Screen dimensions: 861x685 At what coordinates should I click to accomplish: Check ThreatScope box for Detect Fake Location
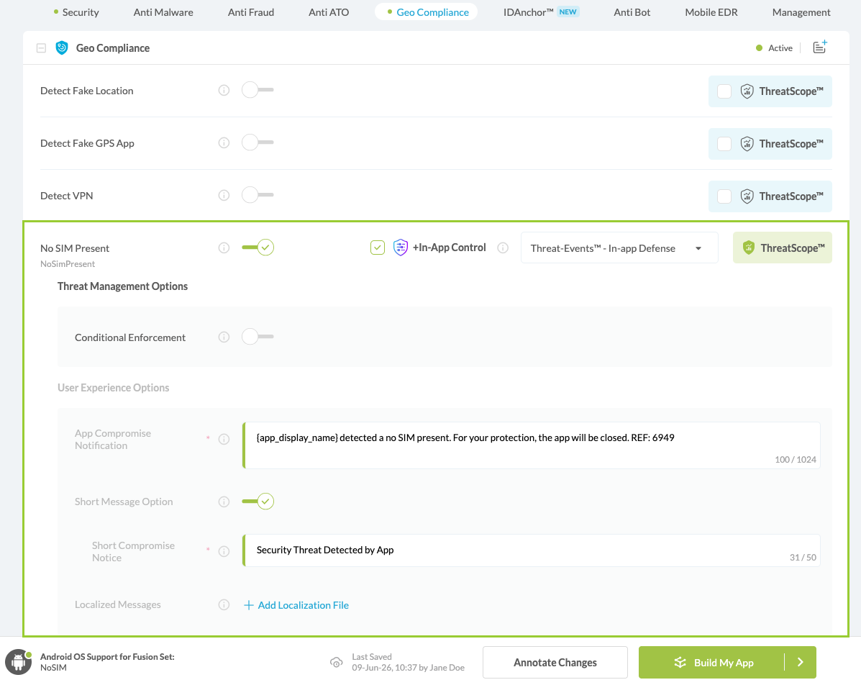pos(724,91)
